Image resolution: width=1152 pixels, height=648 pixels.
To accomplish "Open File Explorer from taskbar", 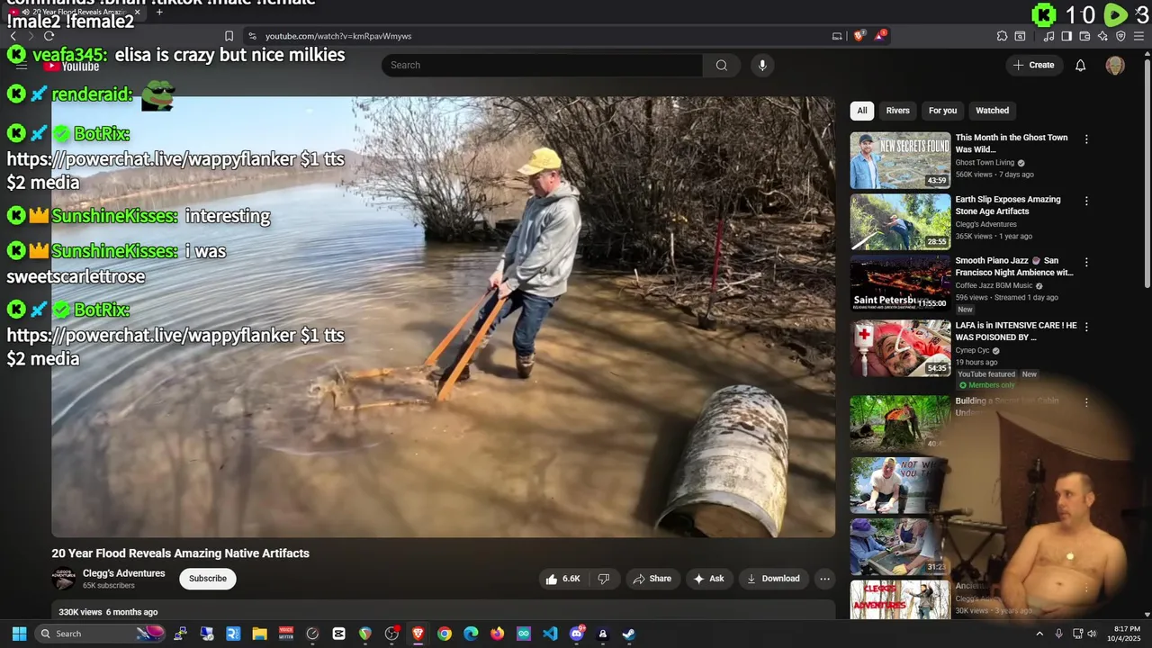I will [x=259, y=634].
